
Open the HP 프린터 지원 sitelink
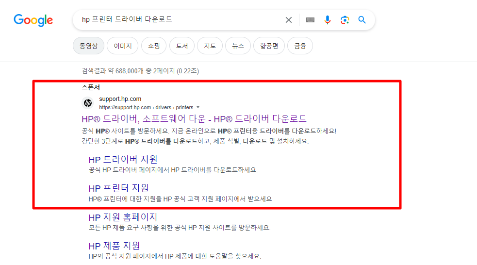[118, 188]
